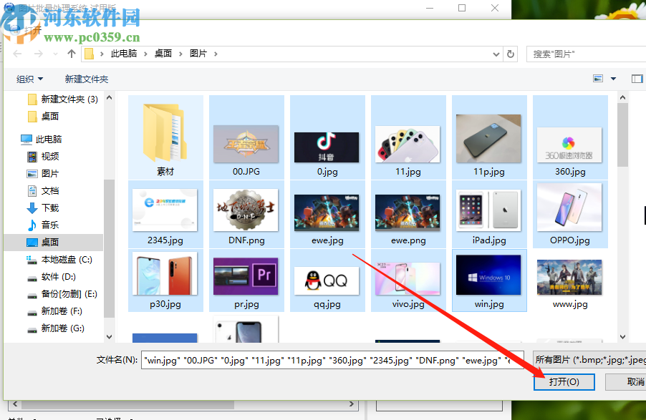The height and width of the screenshot is (420, 646).
Task: Select ewe.png thumbnail
Action: tap(408, 214)
